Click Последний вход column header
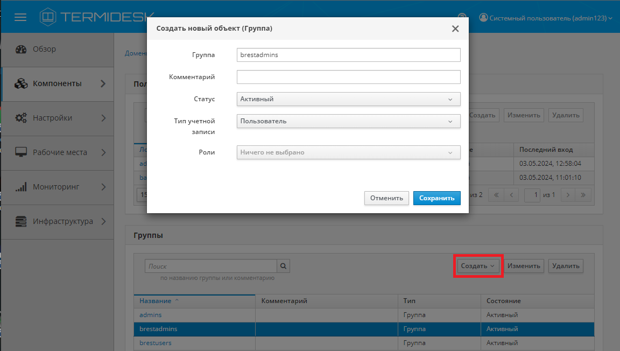 (554, 150)
